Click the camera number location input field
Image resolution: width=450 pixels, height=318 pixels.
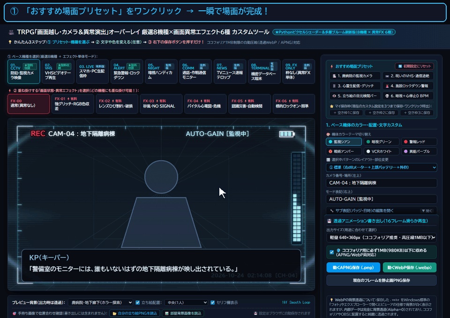pos(382,183)
